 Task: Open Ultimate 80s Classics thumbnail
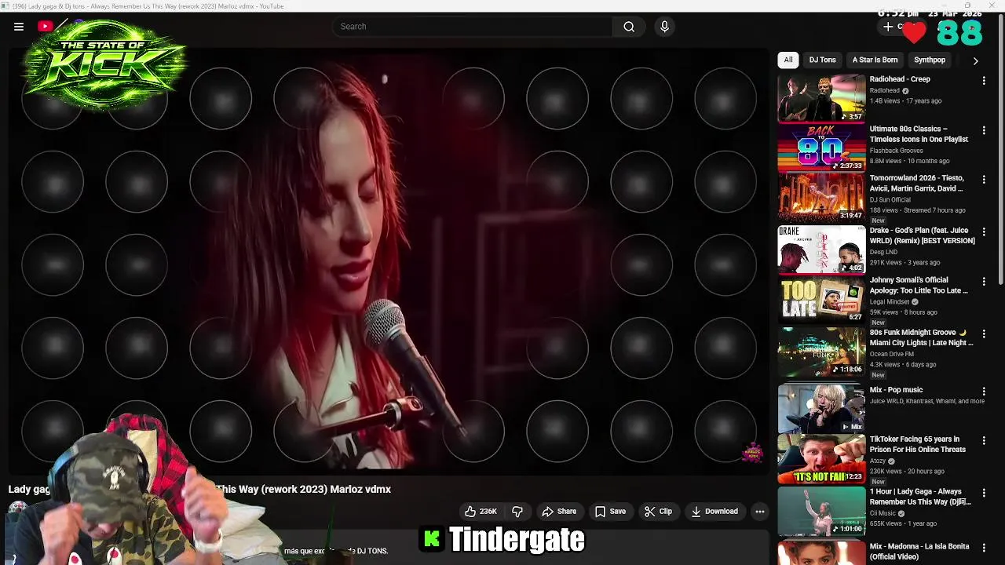(x=821, y=148)
